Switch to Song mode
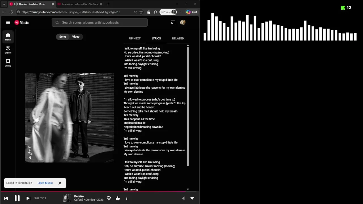Viewport: 363px width, 204px height. click(62, 37)
